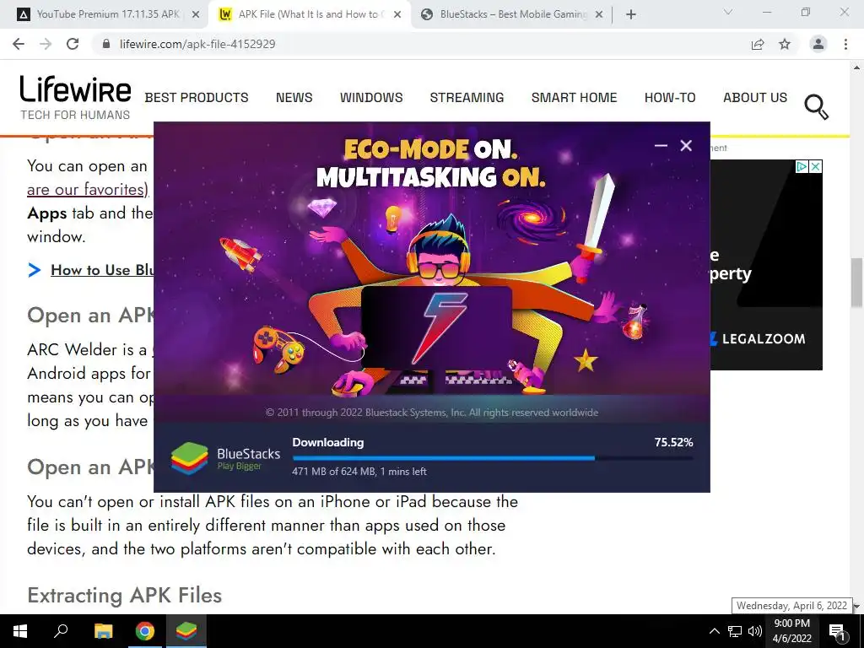The image size is (864, 648).
Task: Click the Downloading status label
Action: [x=328, y=442]
